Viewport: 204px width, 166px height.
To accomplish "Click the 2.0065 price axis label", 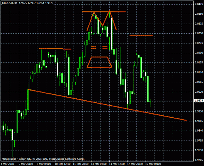I will [x=199, y=82].
